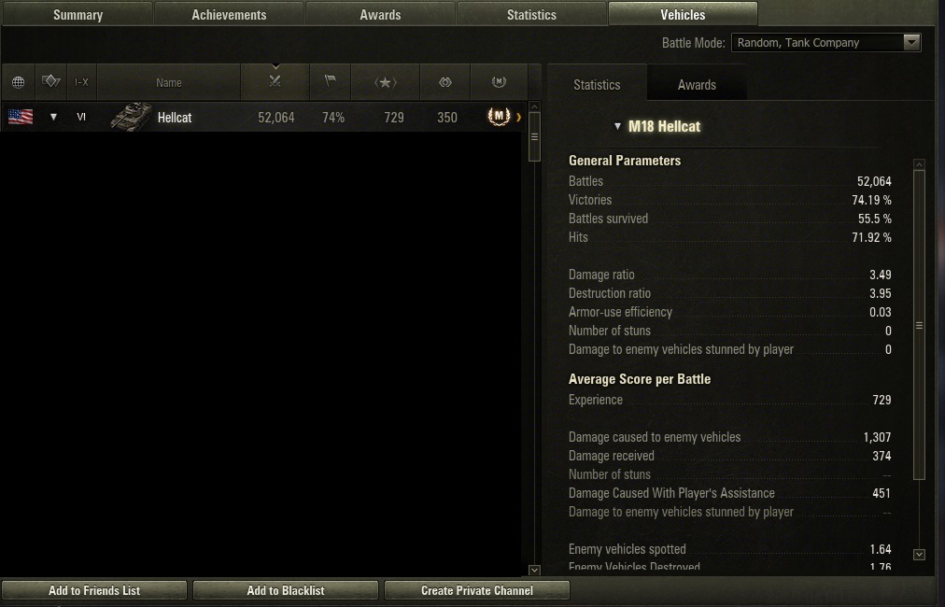Click the tank destroyer type icon in Hellcat row
This screenshot has width=945, height=607.
(53, 117)
